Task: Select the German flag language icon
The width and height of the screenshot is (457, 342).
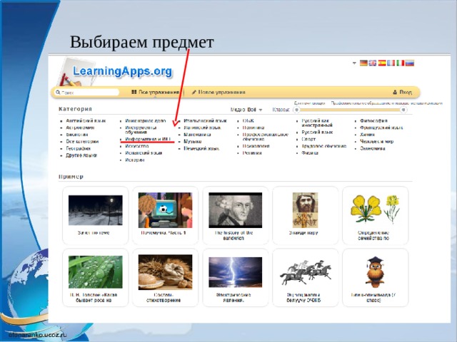Action: pyautogui.click(x=363, y=63)
